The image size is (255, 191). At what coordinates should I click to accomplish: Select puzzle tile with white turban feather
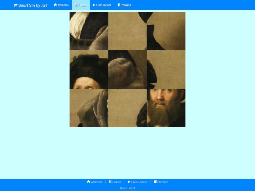point(89,31)
